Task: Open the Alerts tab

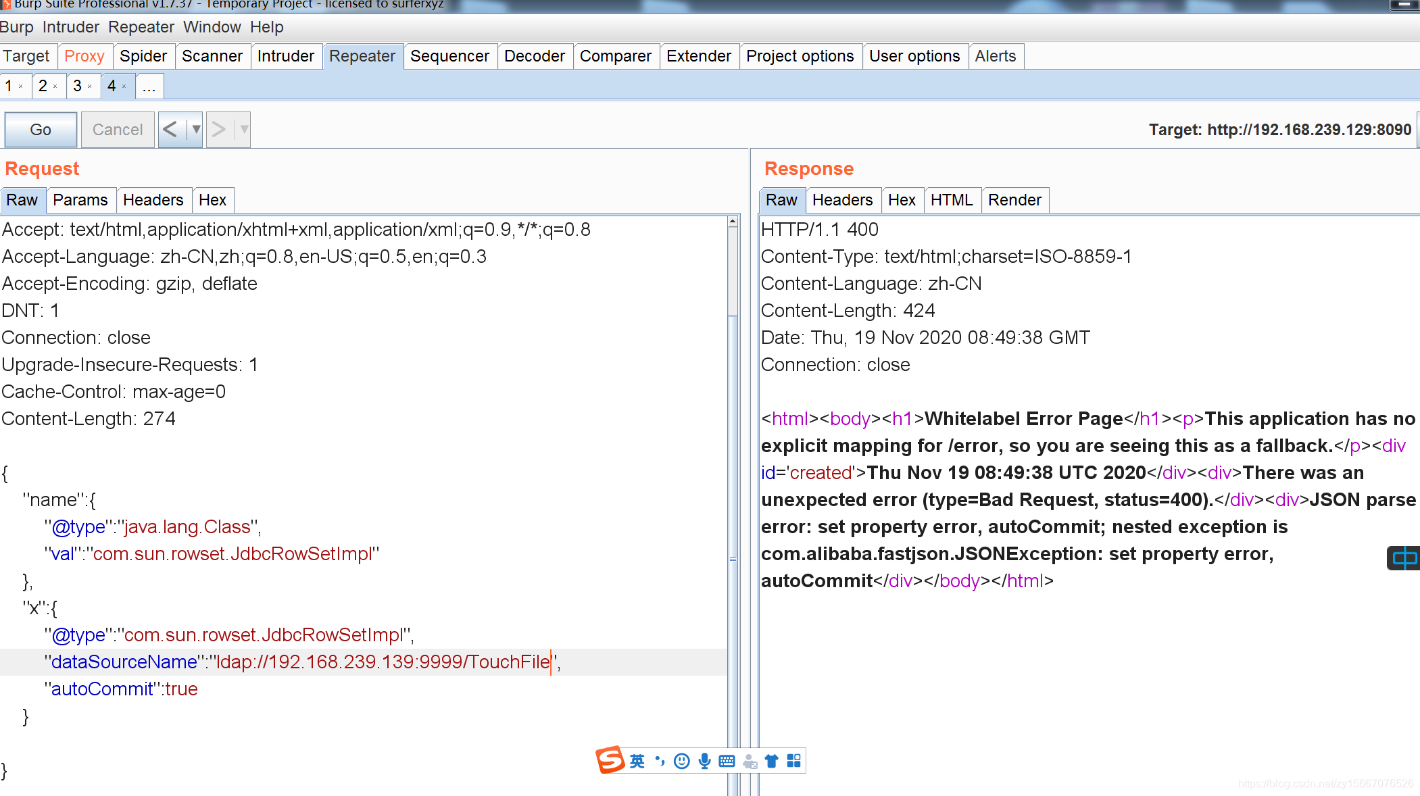Action: click(x=996, y=56)
